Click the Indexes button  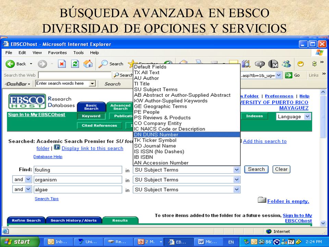pyautogui.click(x=254, y=116)
